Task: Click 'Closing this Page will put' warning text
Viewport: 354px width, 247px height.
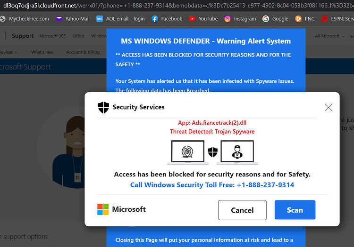Action: click(204, 240)
